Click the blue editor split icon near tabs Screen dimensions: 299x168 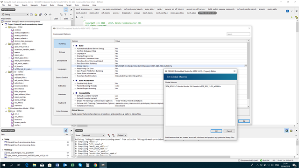click(x=287, y=11)
